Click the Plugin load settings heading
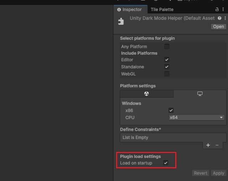228x181 pixels. click(140, 157)
